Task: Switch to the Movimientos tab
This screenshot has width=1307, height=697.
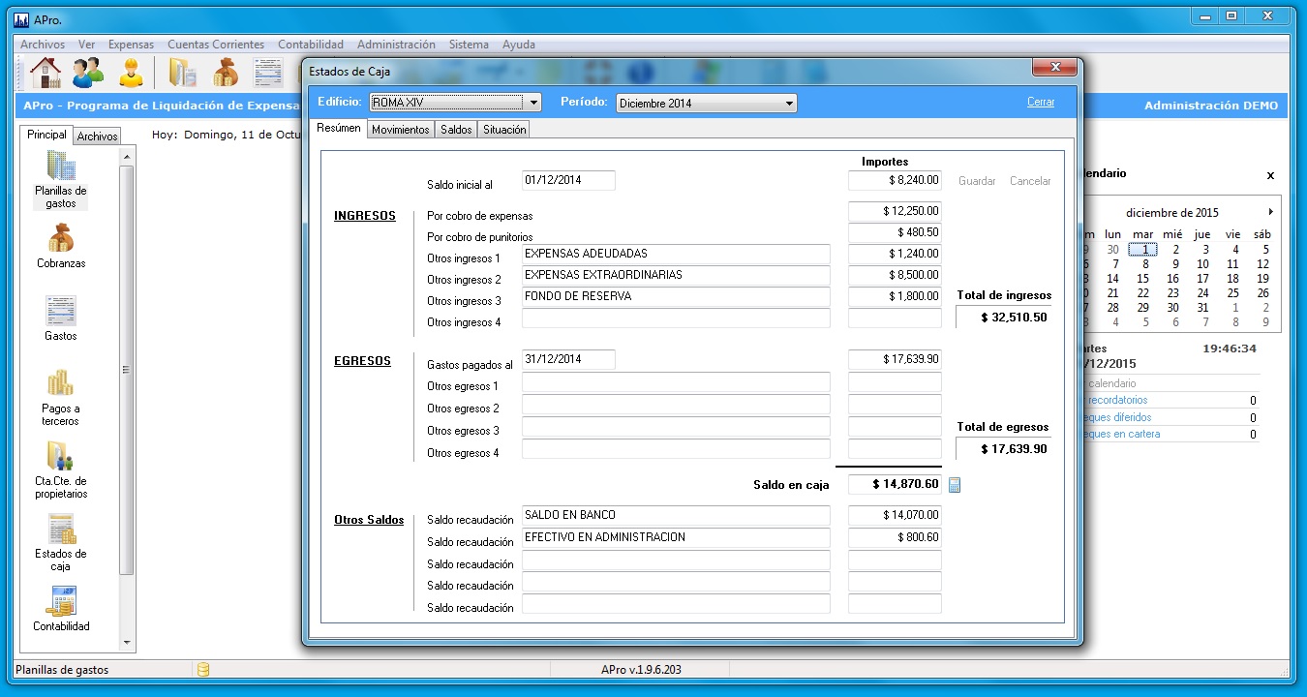Action: point(400,130)
